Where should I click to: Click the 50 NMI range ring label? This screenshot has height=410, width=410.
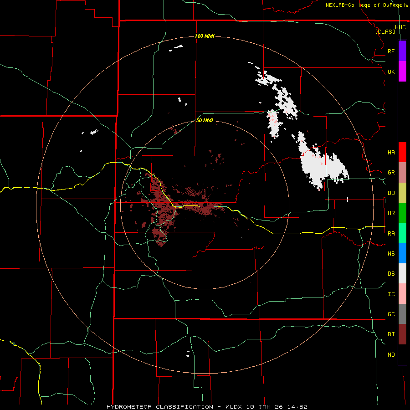pyautogui.click(x=205, y=120)
